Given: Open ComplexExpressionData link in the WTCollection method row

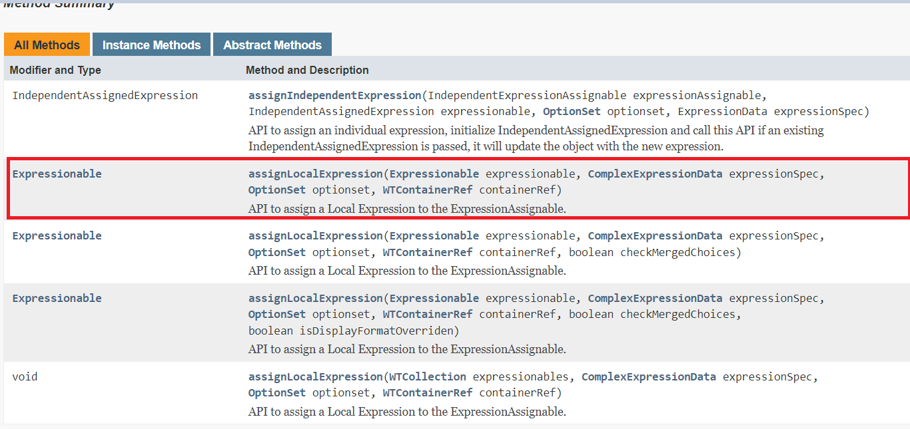Looking at the screenshot, I should click(649, 376).
